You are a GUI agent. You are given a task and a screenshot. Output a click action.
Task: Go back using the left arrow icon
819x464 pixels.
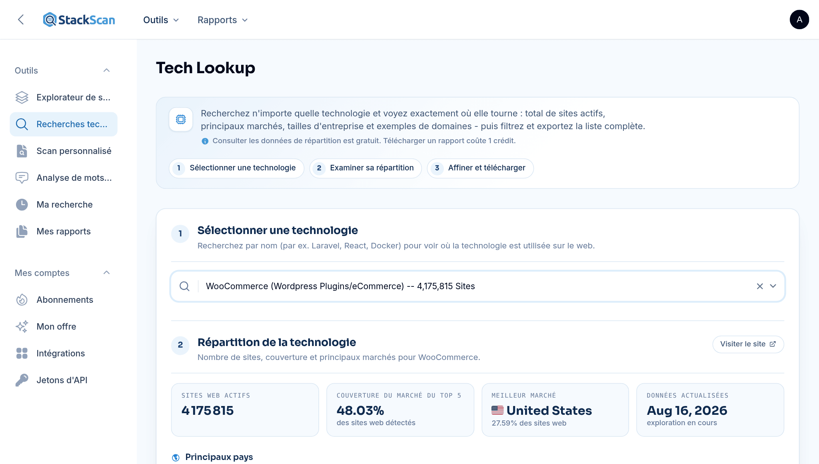click(x=21, y=20)
